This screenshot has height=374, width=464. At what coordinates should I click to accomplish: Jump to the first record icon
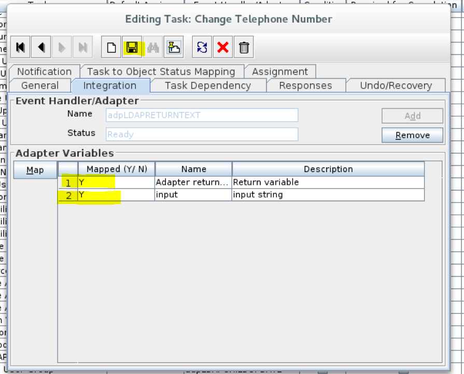[20, 47]
